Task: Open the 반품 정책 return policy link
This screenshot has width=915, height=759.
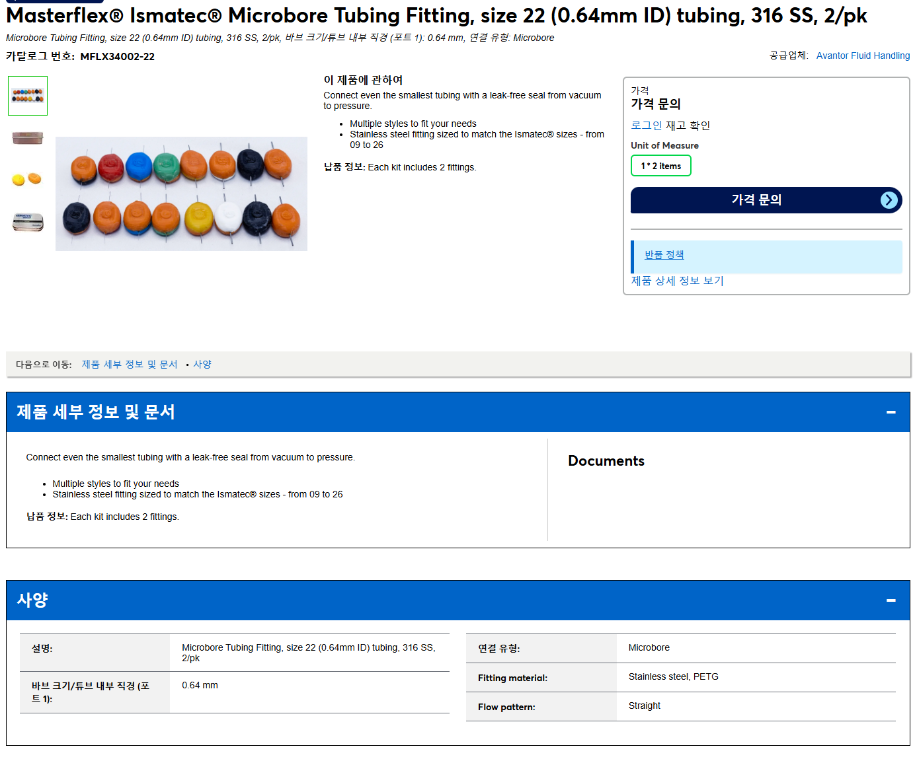Action: coord(664,254)
